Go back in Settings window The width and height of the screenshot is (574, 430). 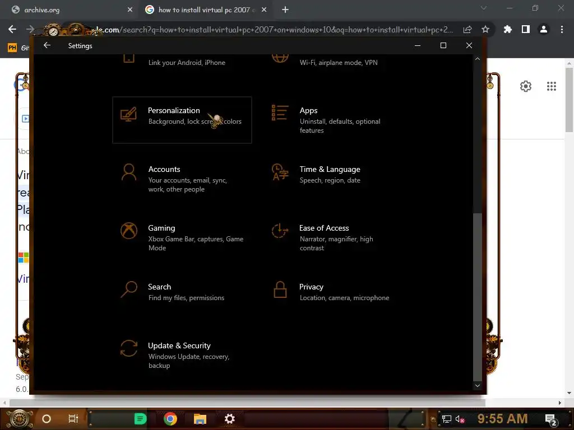[47, 45]
